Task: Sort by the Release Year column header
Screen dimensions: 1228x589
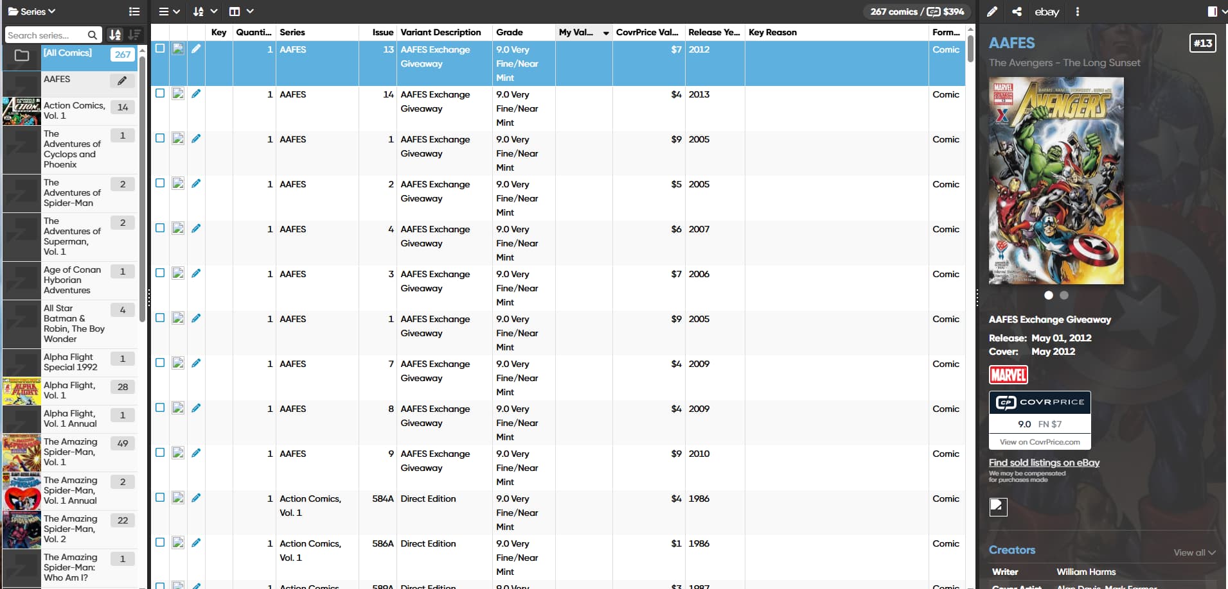Action: 713,32
